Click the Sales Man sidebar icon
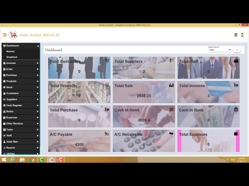This screenshot has height=186, width=249. click(x=4, y=142)
